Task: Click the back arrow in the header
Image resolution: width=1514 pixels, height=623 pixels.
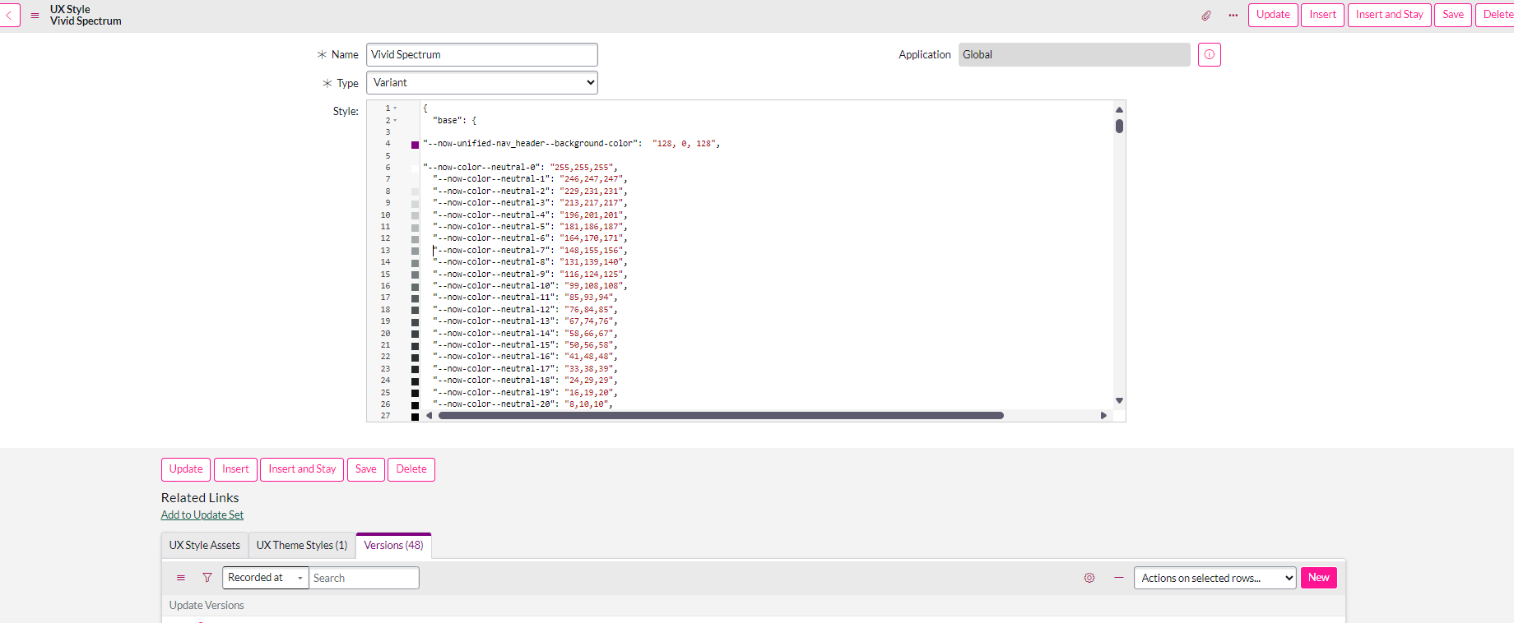Action: point(9,15)
